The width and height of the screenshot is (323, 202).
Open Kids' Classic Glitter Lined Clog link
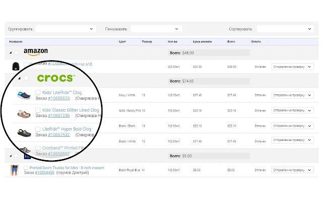[71, 110]
